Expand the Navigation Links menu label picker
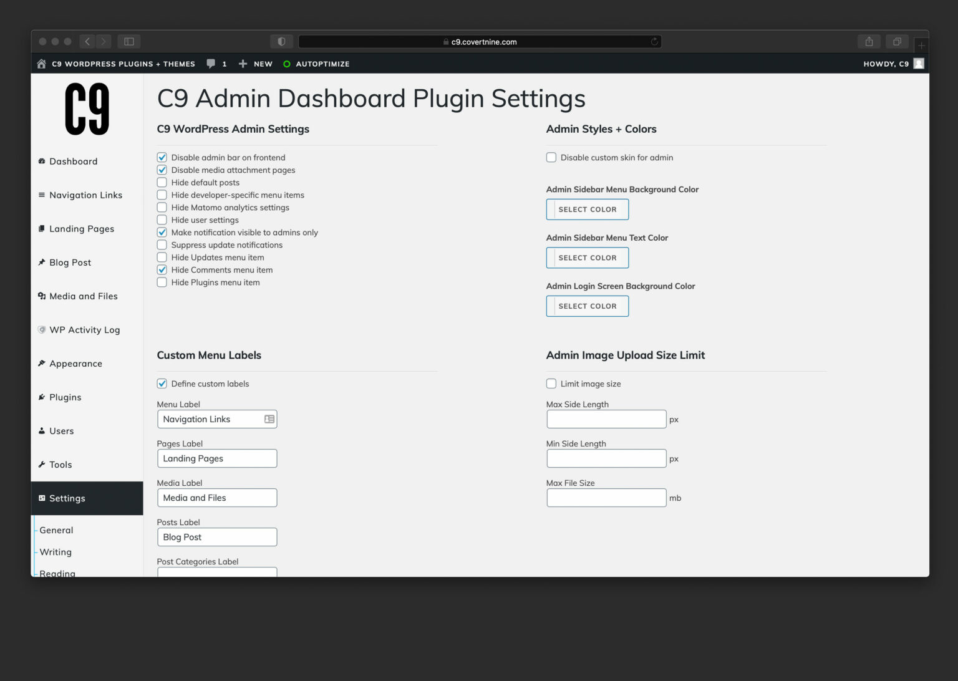Screen dimensions: 958x681 (x=268, y=418)
